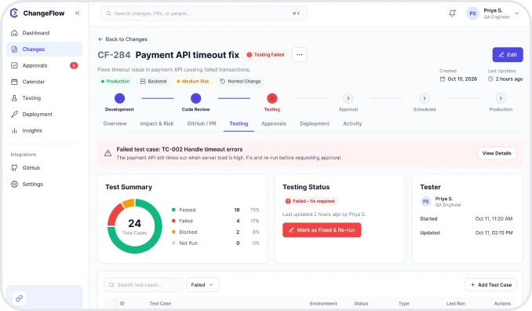Click the green Passed legend dot

click(173, 210)
